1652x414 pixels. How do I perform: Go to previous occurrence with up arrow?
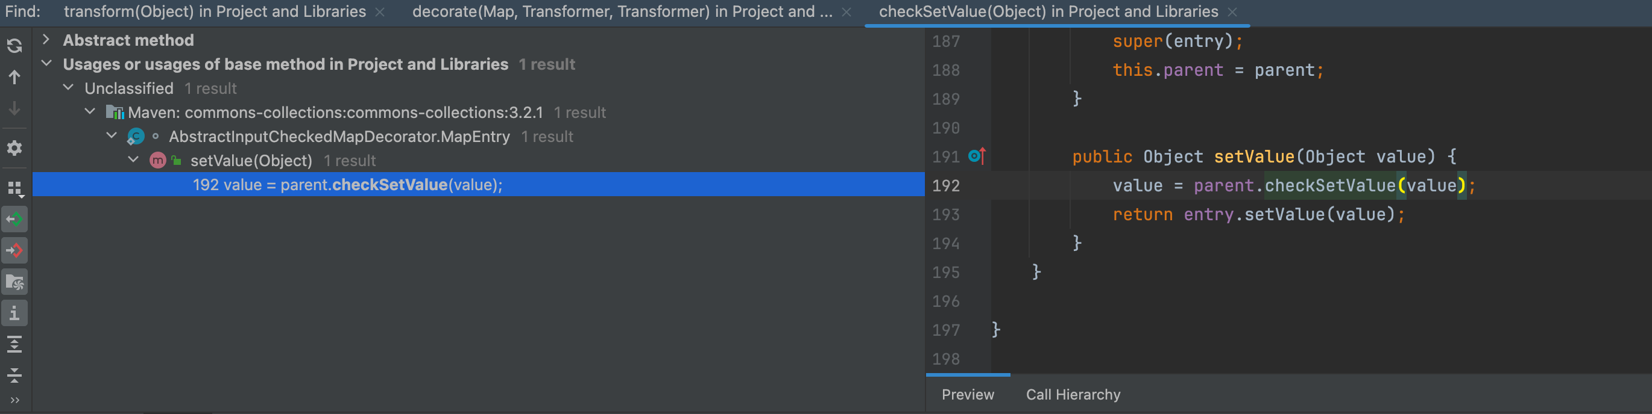14,78
